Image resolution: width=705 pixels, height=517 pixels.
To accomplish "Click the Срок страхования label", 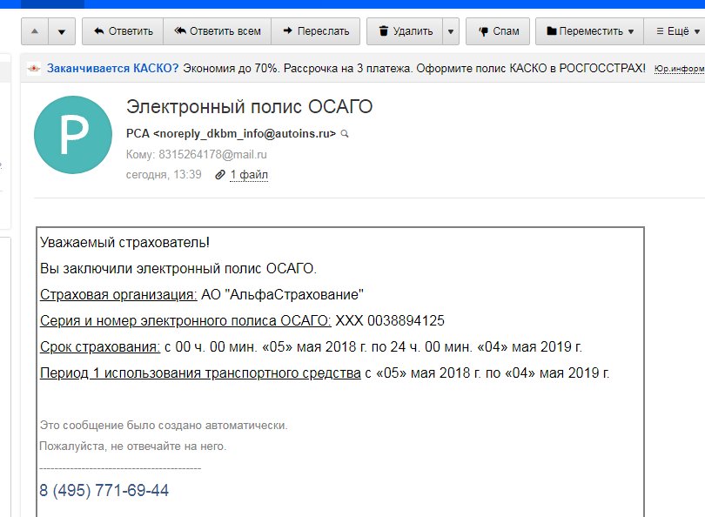I will (100, 346).
